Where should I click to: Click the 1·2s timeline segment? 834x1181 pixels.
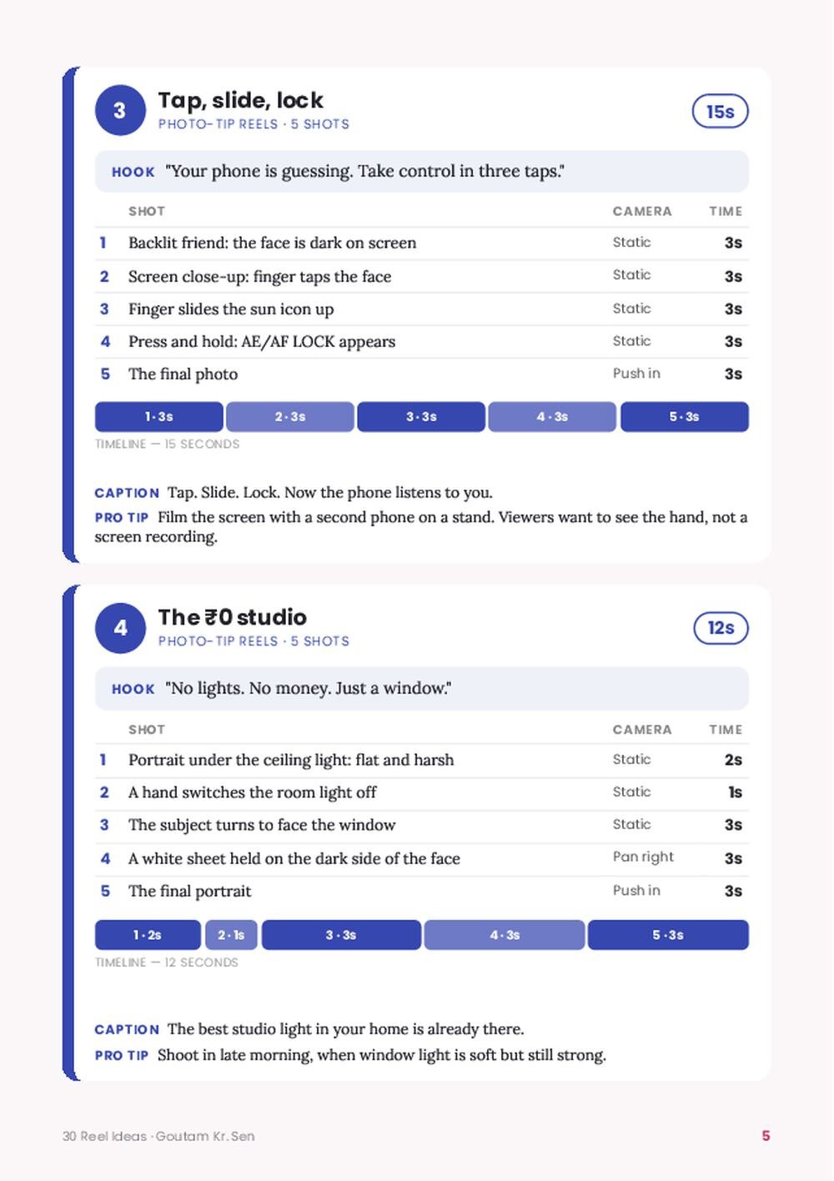pyautogui.click(x=148, y=935)
